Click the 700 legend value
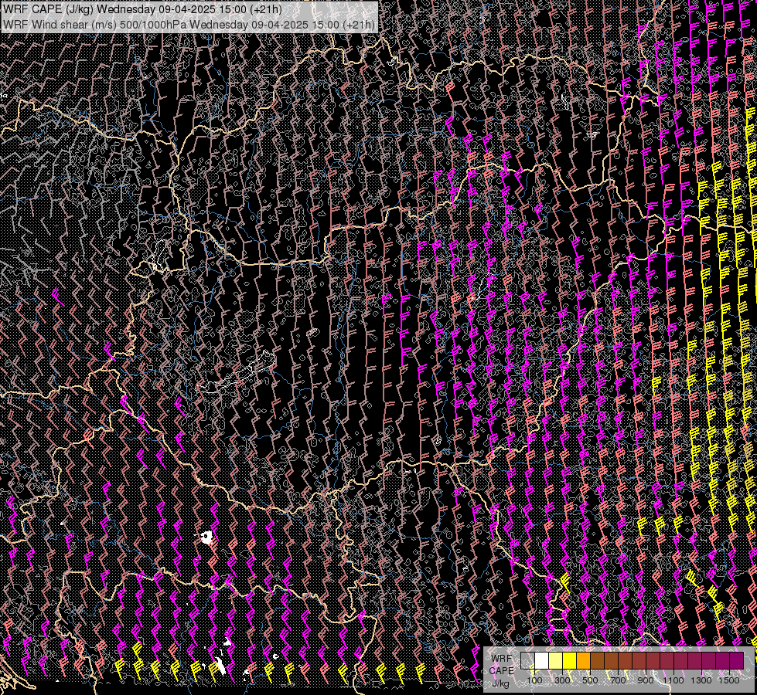Screen dimensions: 757x695 [618, 680]
